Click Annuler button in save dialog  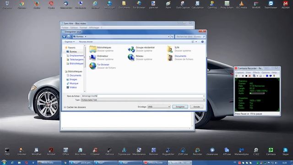click(x=196, y=107)
